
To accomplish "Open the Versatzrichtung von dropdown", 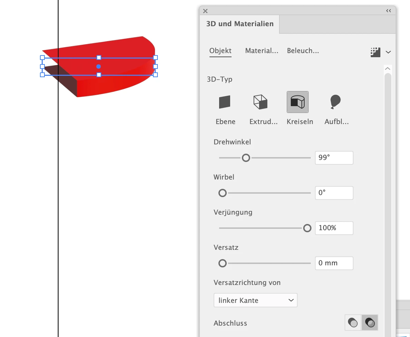I will (x=255, y=300).
